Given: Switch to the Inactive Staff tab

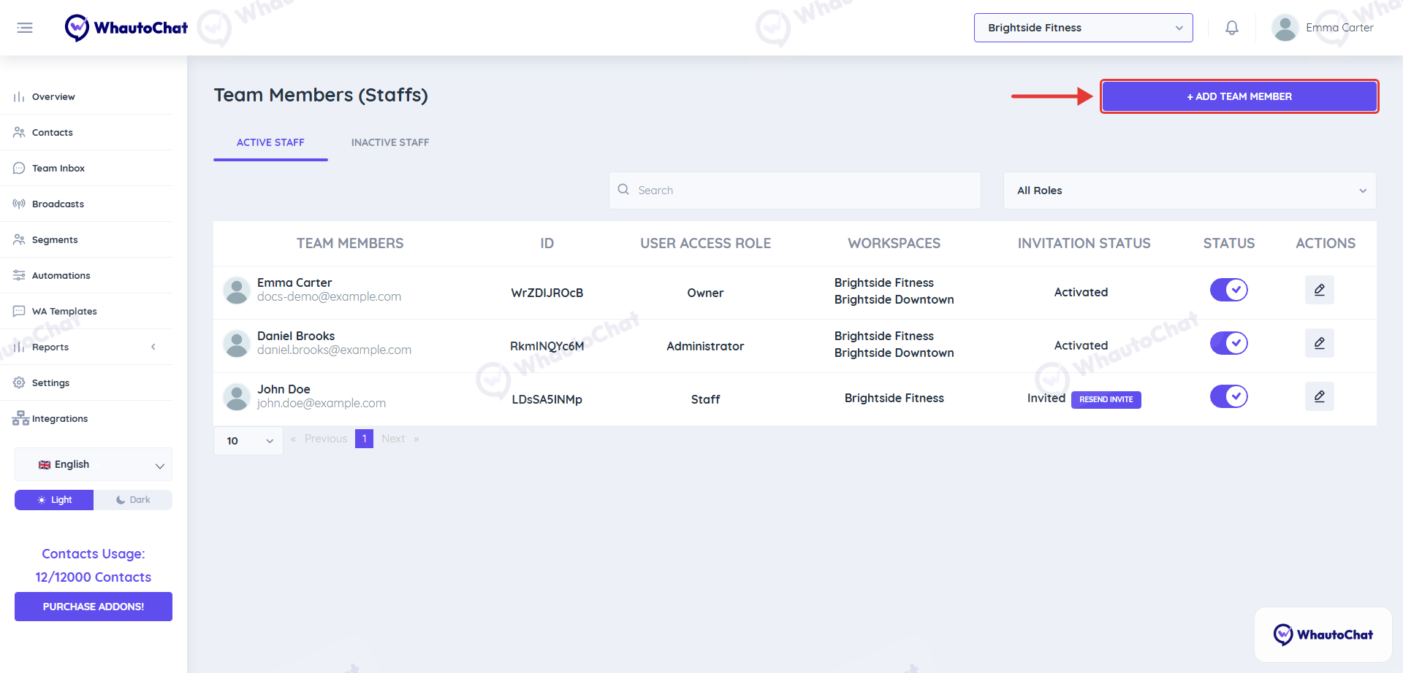Looking at the screenshot, I should click(x=390, y=142).
